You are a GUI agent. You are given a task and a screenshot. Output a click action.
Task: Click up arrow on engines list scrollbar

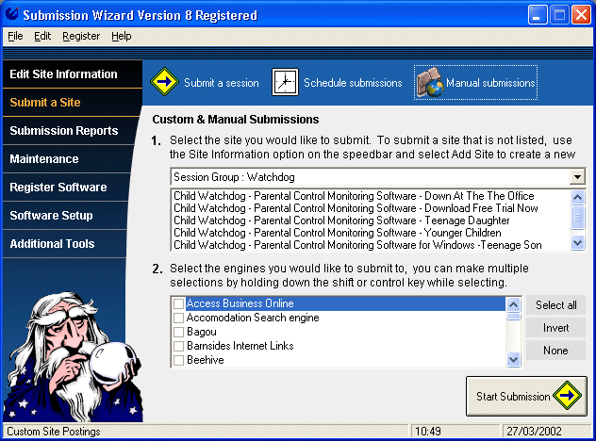coord(514,304)
